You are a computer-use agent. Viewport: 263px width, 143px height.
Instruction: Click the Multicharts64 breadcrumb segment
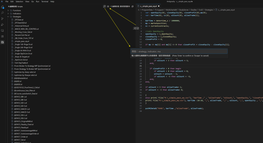click(x=172, y=10)
